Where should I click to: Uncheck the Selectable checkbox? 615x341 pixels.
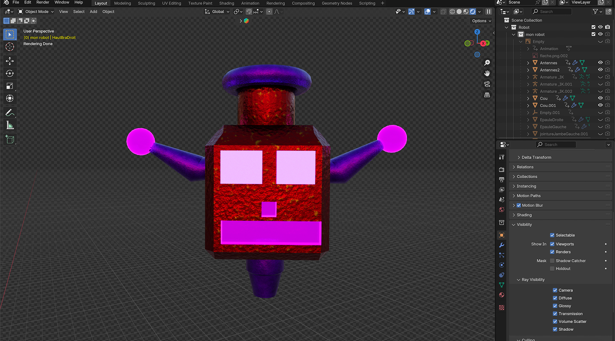click(552, 235)
